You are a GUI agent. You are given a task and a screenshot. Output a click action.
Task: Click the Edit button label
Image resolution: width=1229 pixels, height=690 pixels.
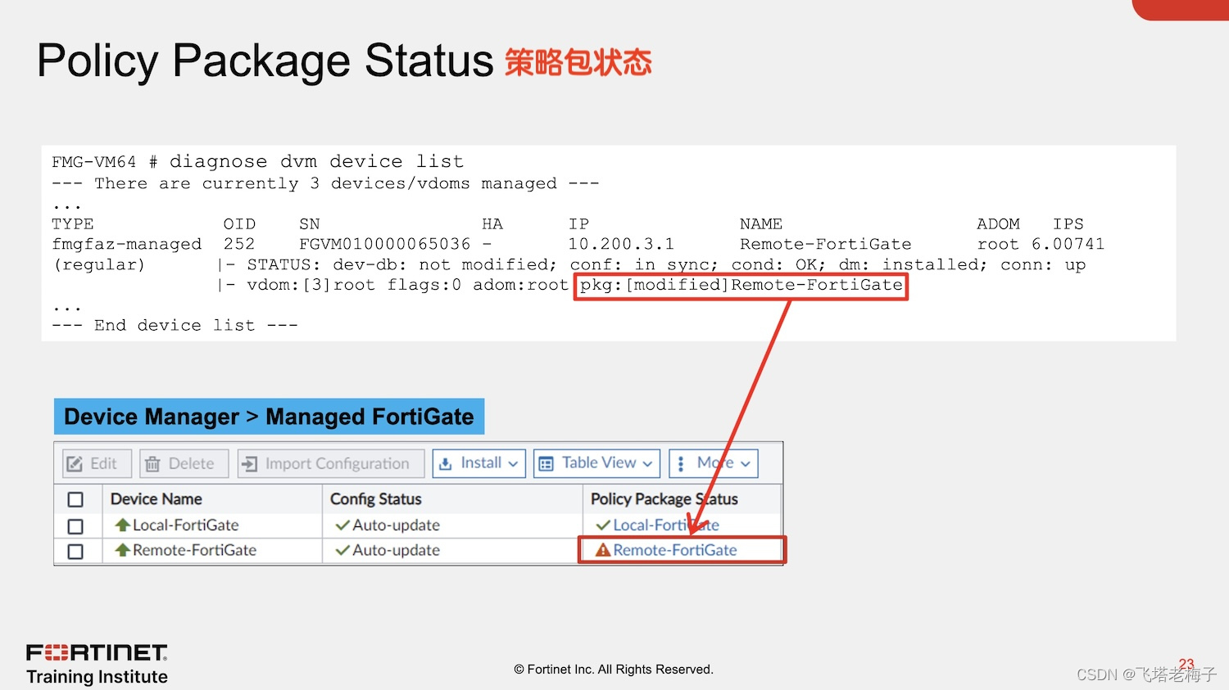click(103, 464)
